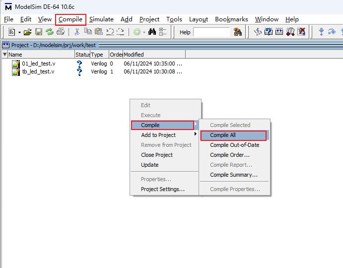Click the Redo toolbar icon

pyautogui.click(x=120, y=32)
